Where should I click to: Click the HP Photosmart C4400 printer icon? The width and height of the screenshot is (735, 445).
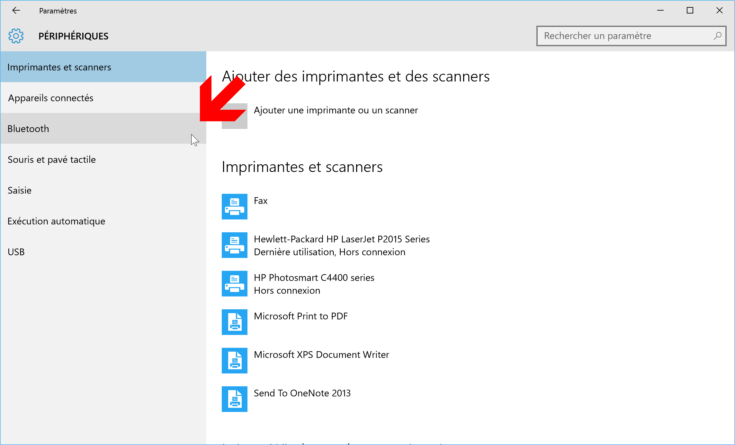(235, 283)
